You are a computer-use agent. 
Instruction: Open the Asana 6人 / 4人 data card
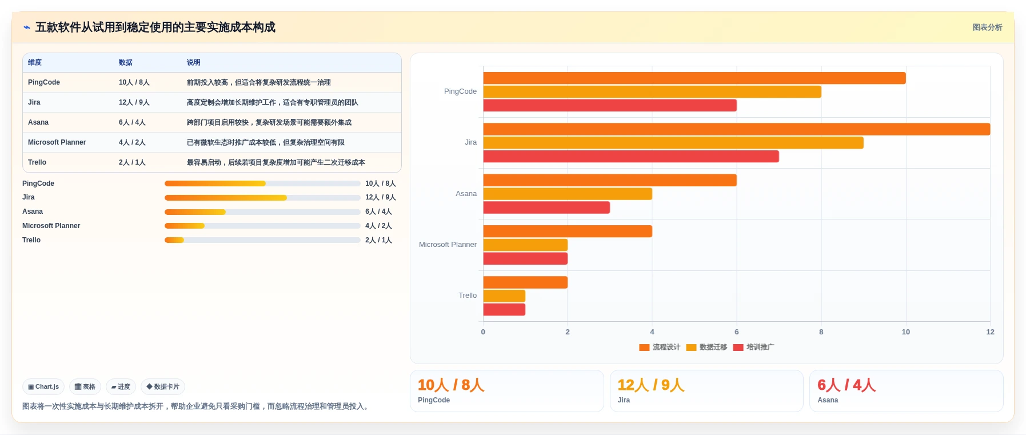click(x=907, y=391)
